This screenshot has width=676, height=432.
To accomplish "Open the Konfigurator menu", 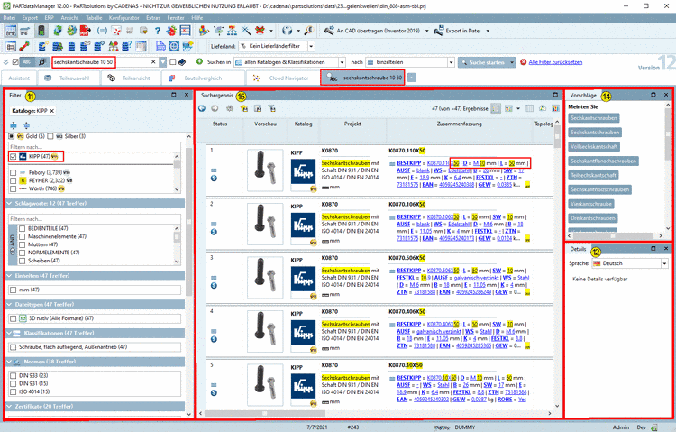I will coord(124,17).
